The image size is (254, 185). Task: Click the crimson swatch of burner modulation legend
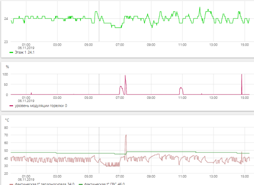tap(12, 106)
